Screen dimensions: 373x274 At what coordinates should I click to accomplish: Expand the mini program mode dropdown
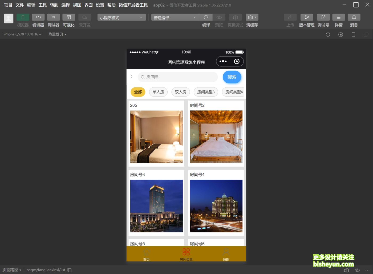pos(121,18)
